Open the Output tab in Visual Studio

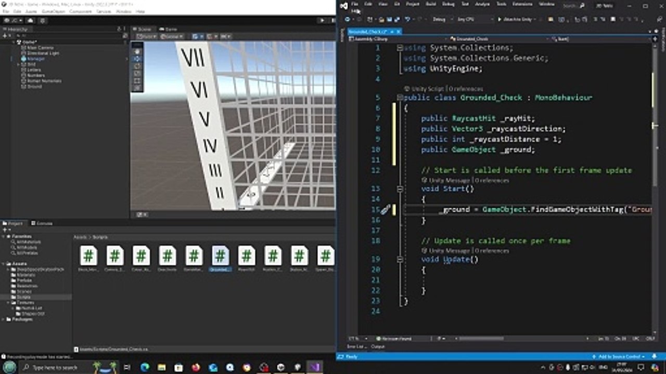[378, 346]
